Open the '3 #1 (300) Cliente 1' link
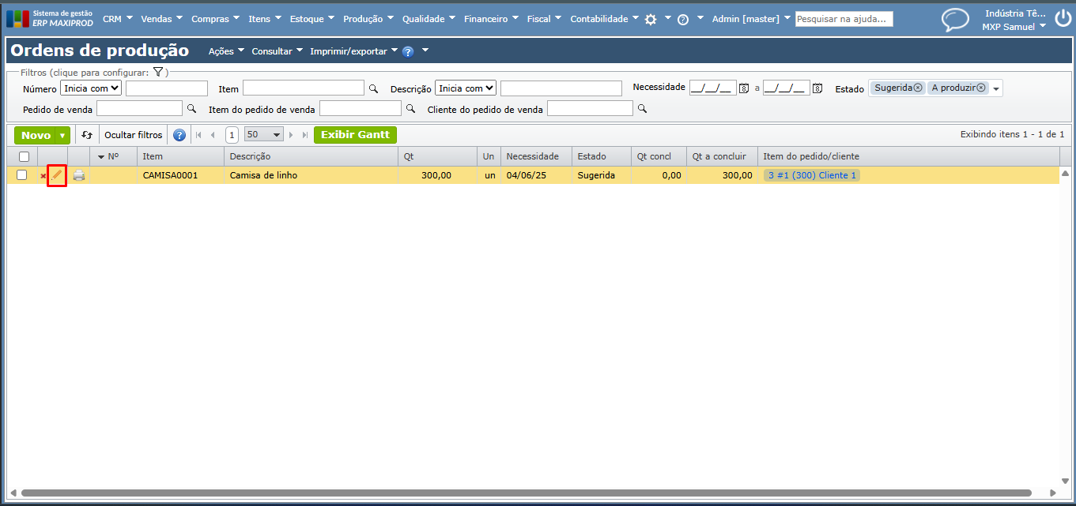Screen dimensions: 1076x506 coord(812,175)
